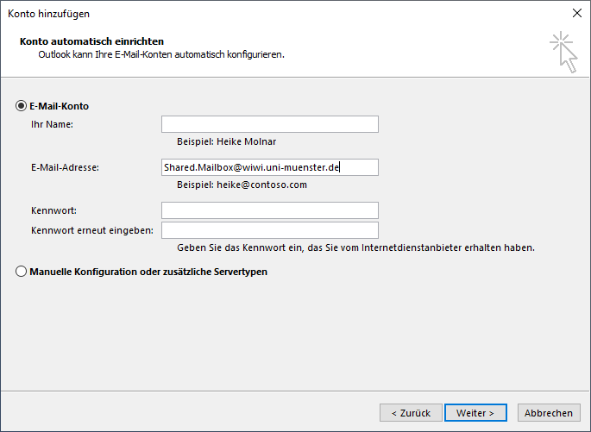
Task: Place the cursor in the Kennwort field
Action: point(269,210)
